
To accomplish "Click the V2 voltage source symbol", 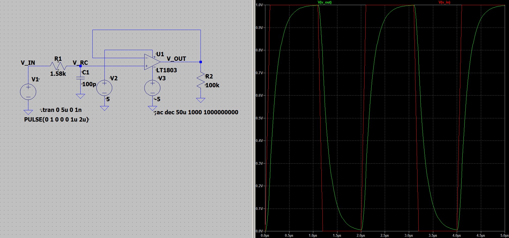I will coord(104,88).
